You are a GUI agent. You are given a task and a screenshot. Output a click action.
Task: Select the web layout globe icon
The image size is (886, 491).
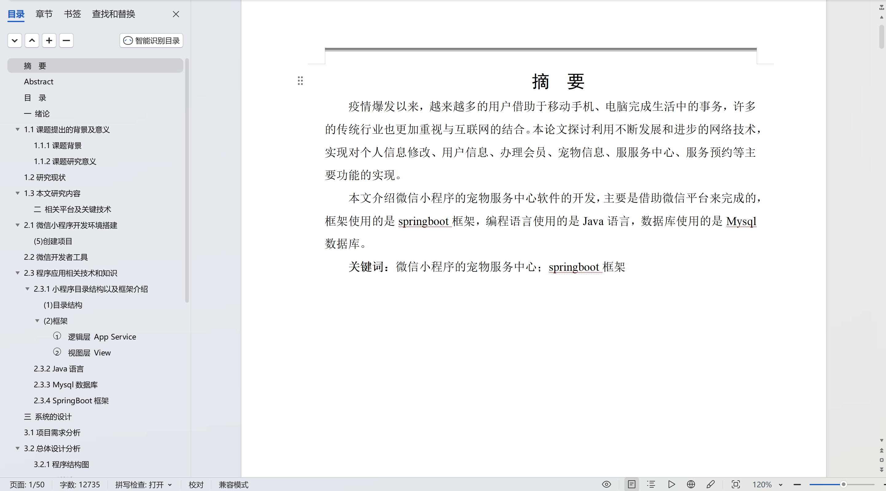(691, 485)
